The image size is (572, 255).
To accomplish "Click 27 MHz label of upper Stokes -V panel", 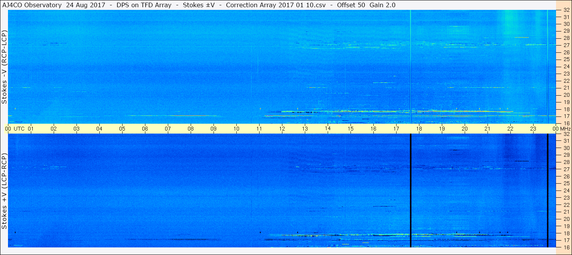I will point(566,45).
